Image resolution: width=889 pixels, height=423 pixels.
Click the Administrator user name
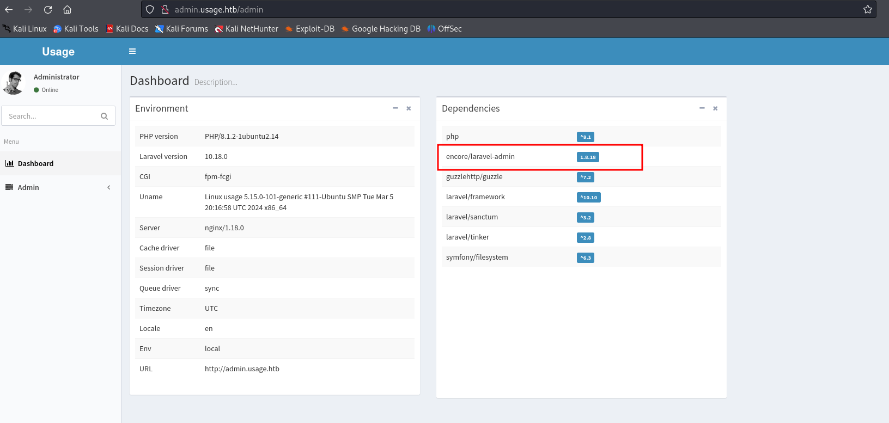tap(57, 77)
